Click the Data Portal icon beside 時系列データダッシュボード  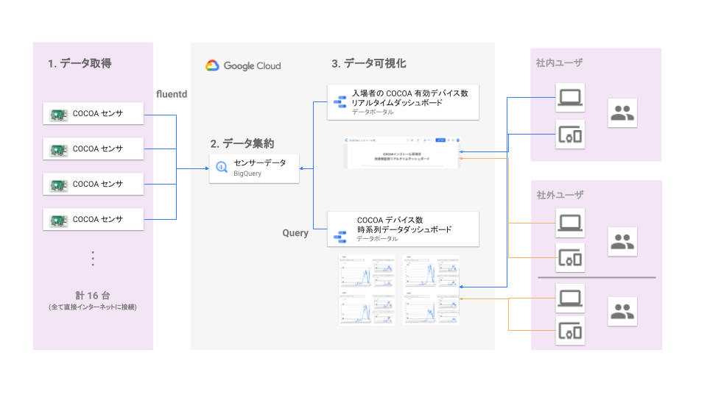341,235
